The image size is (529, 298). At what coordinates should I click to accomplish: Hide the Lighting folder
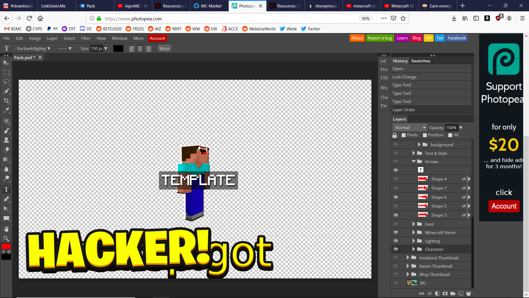click(x=396, y=241)
